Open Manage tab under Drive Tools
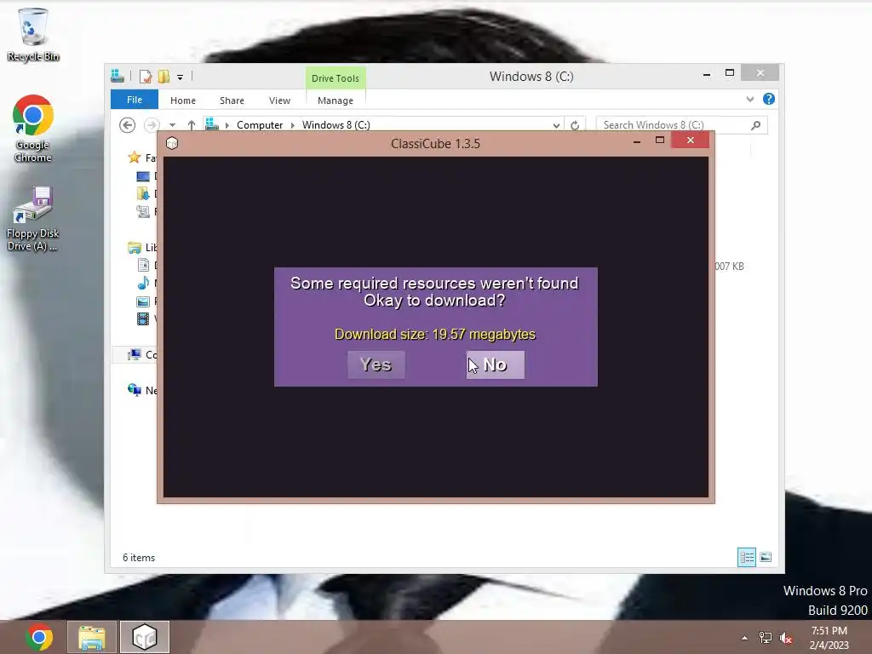This screenshot has width=872, height=654. pos(336,100)
